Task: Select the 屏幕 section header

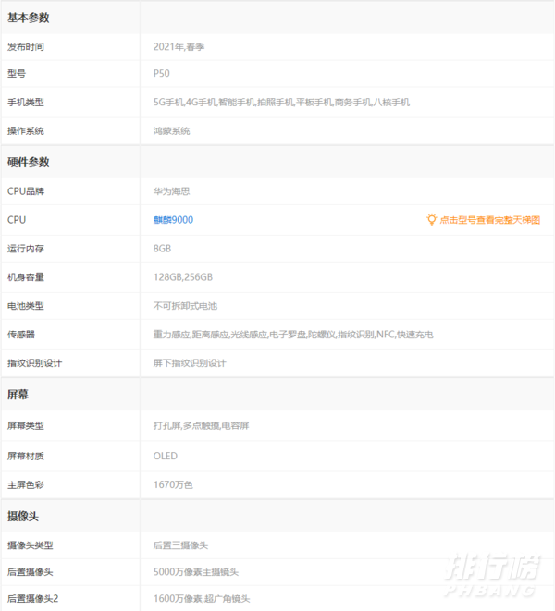Action: [18, 395]
